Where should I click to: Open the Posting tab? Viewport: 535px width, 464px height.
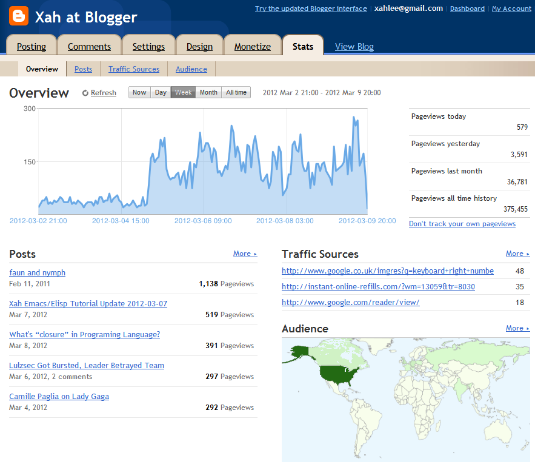pyautogui.click(x=32, y=46)
